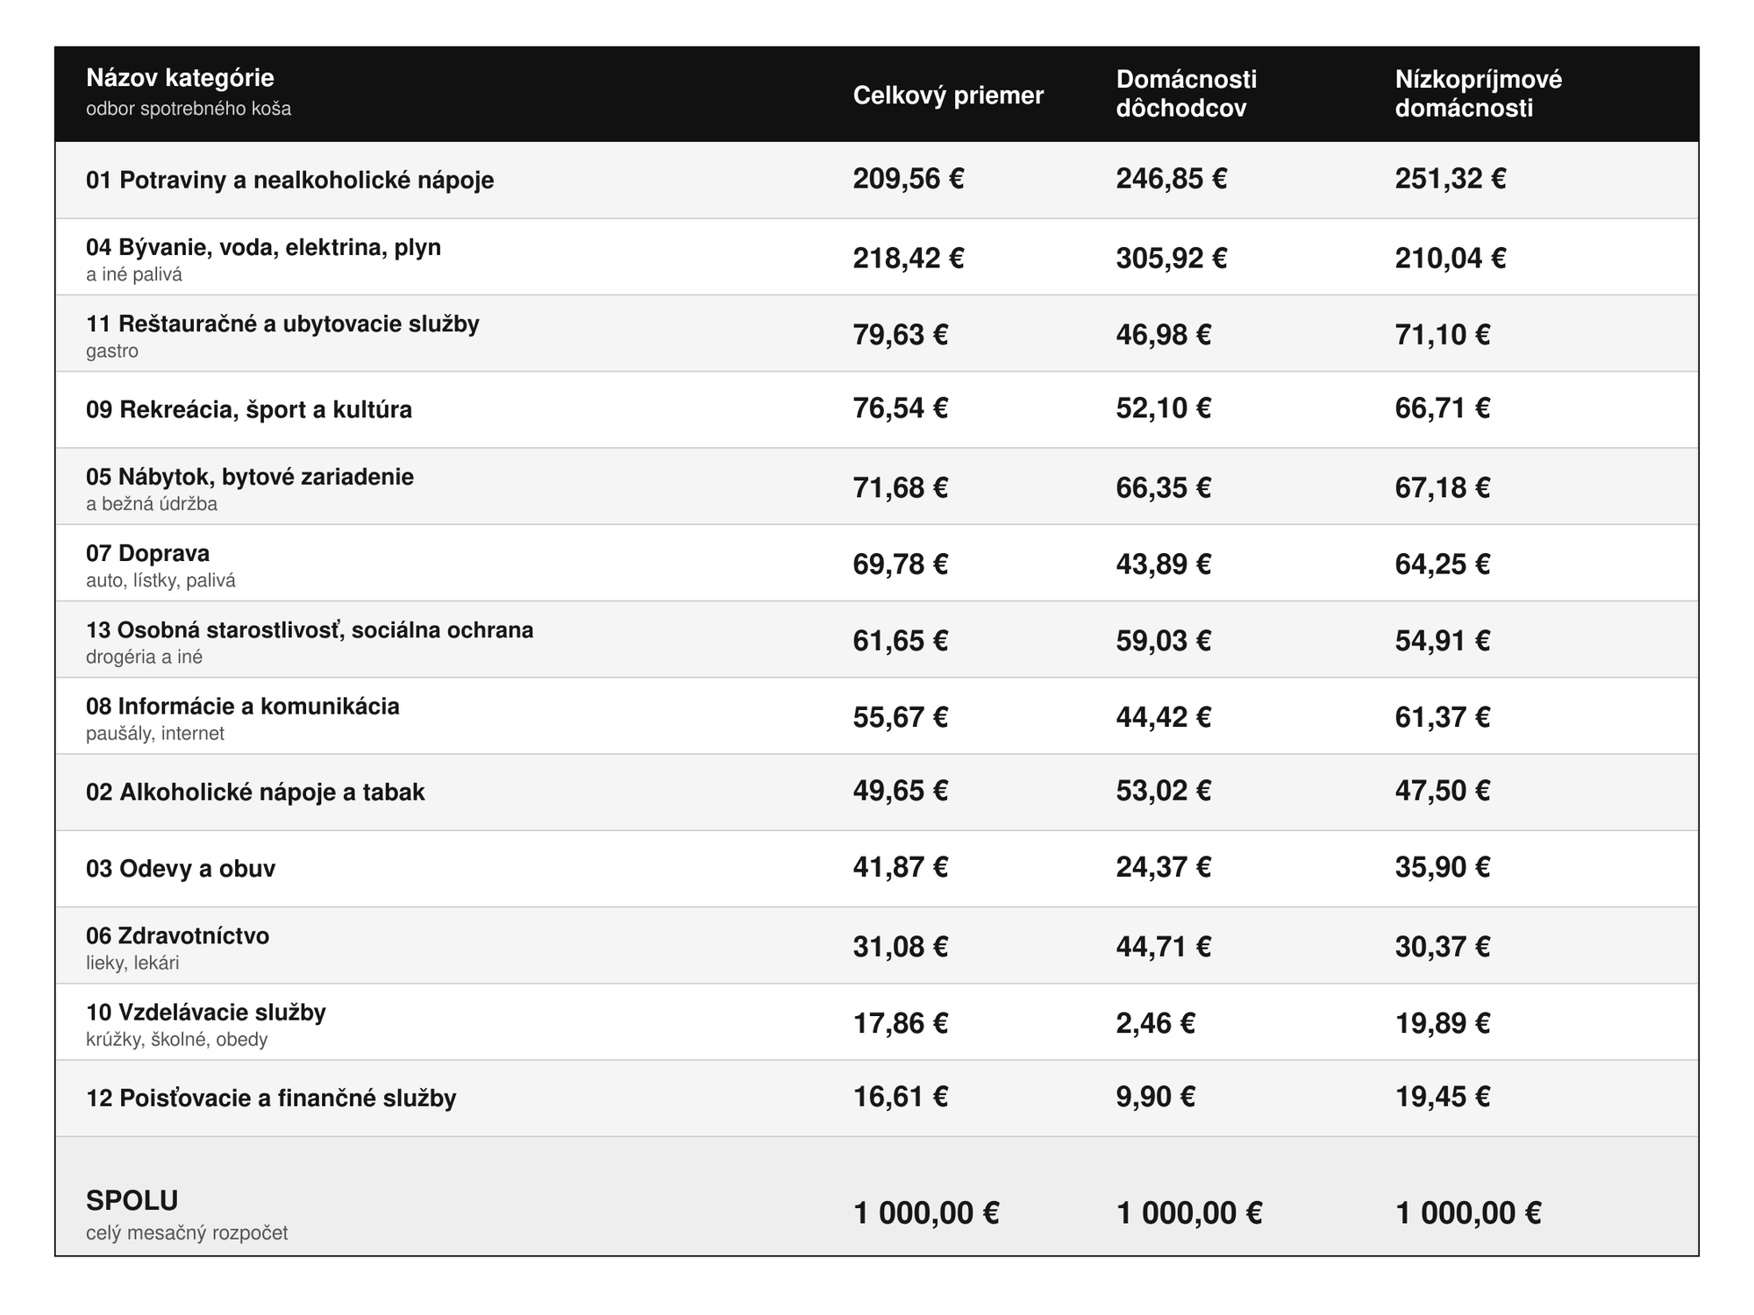Viewport: 1754px width, 1315px height.
Task: Select 10 Vzdelávacie služby row
Action: [877, 1022]
